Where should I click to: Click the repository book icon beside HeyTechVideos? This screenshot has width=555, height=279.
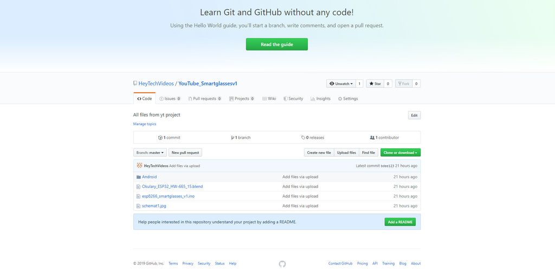point(135,83)
